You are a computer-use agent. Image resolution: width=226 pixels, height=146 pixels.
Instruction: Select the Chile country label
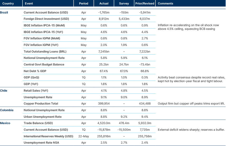click(x=4, y=91)
